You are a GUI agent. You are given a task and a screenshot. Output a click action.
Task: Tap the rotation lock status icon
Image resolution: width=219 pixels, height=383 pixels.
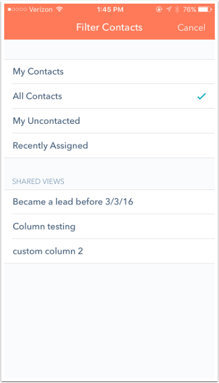(x=159, y=10)
